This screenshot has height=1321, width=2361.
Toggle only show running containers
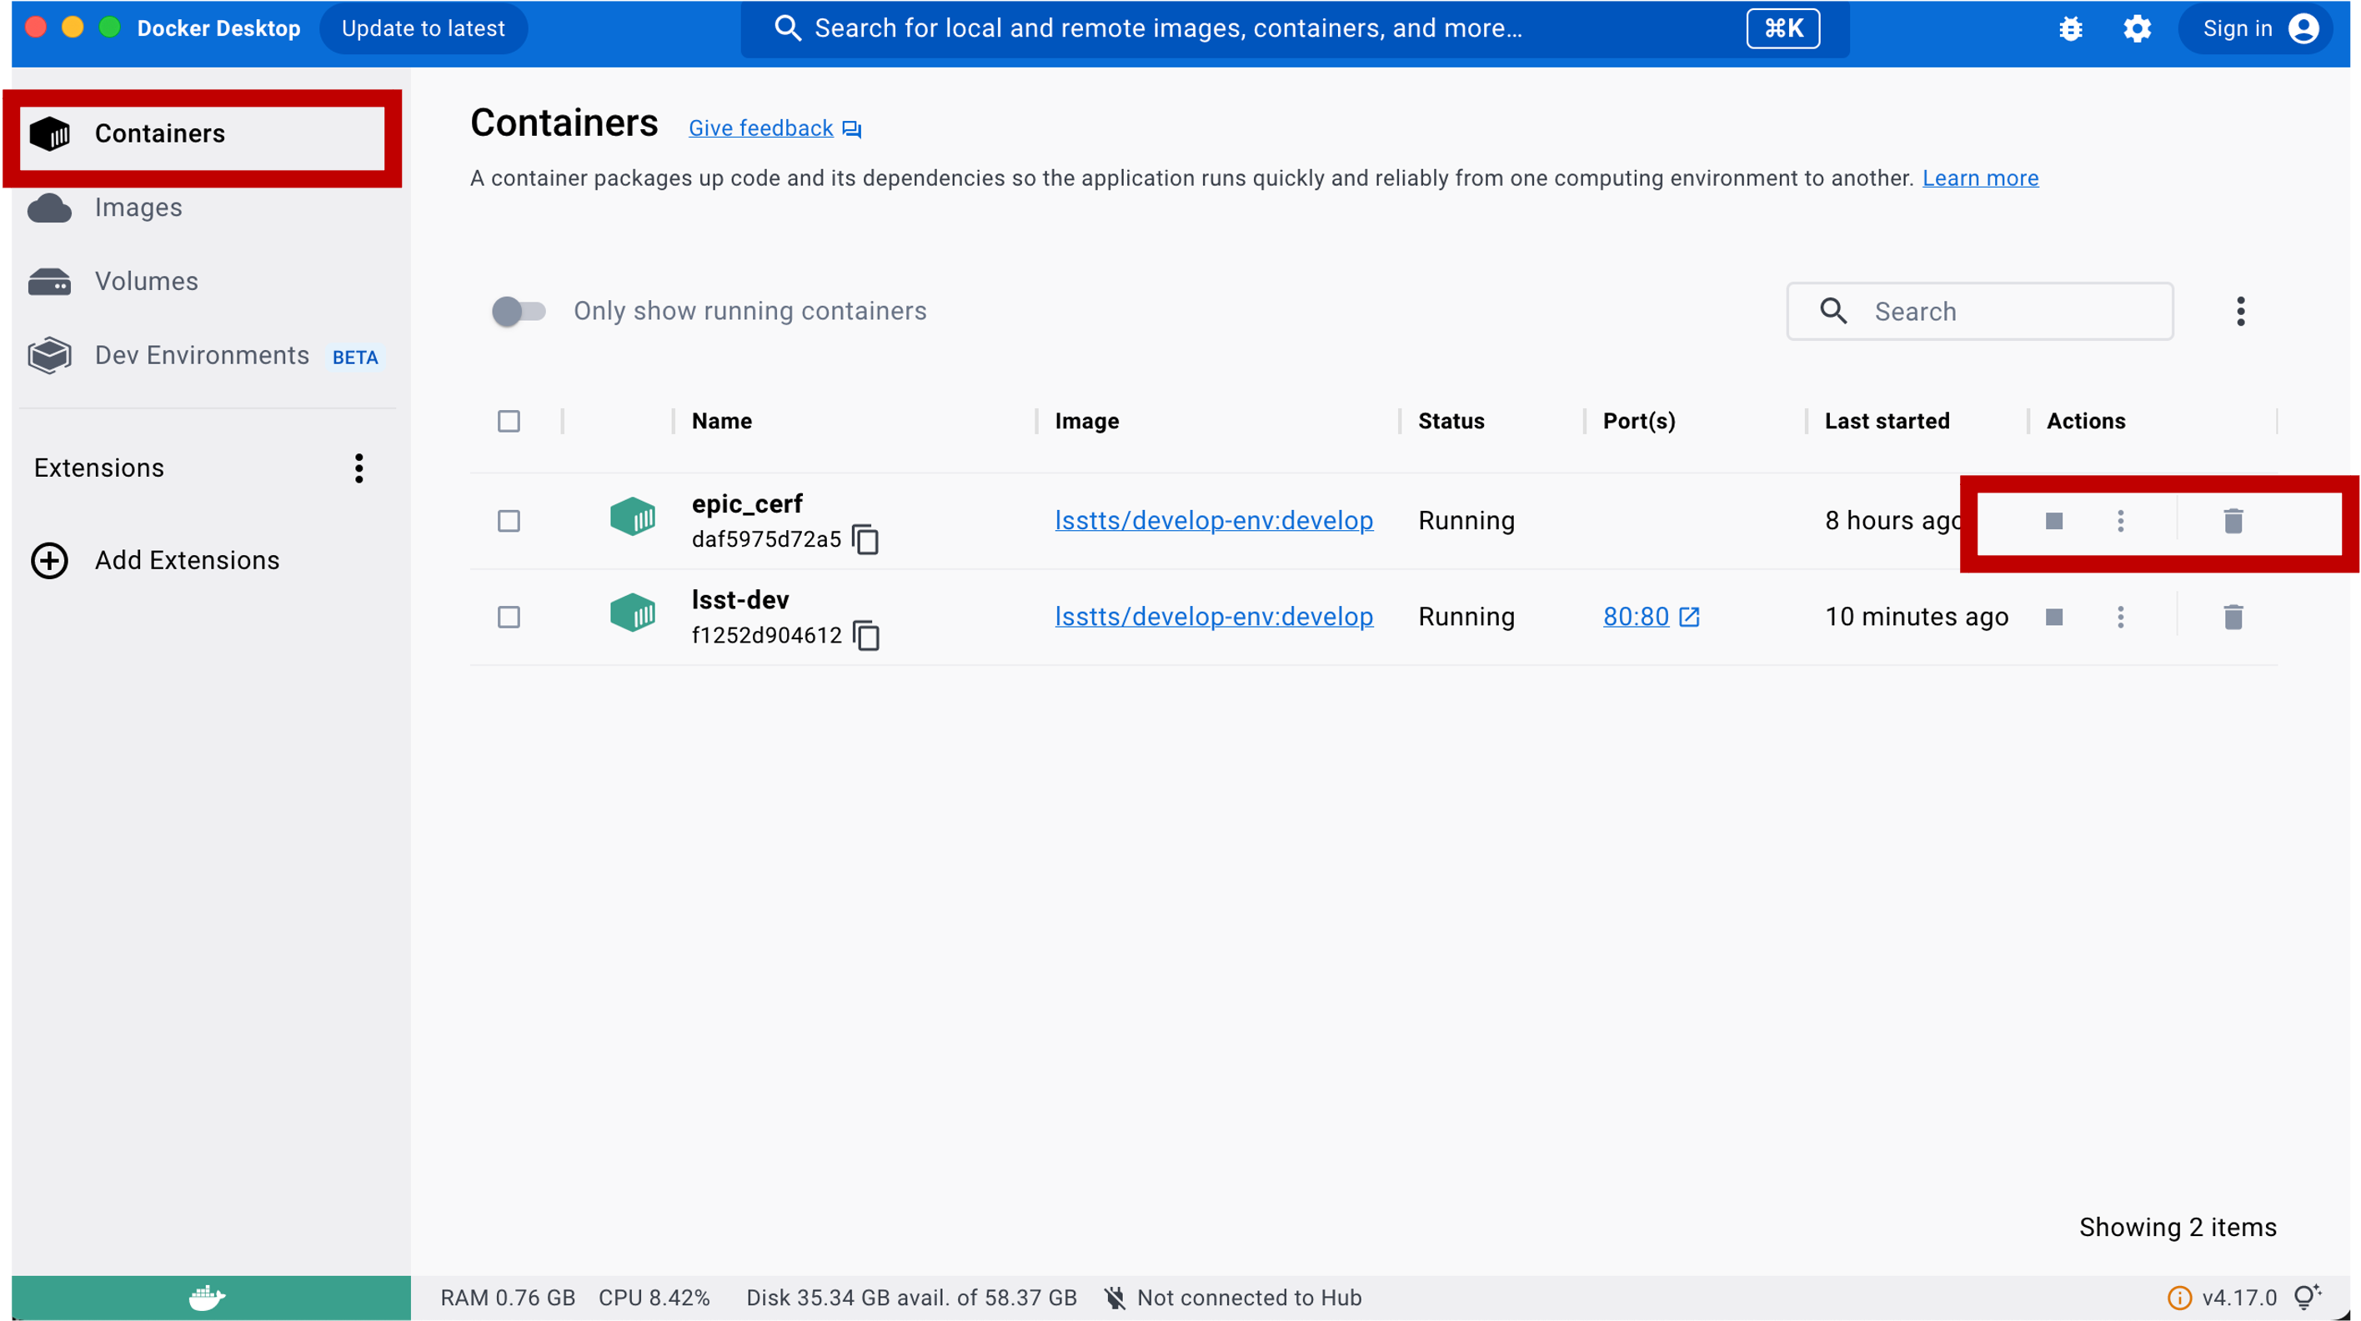click(x=518, y=312)
